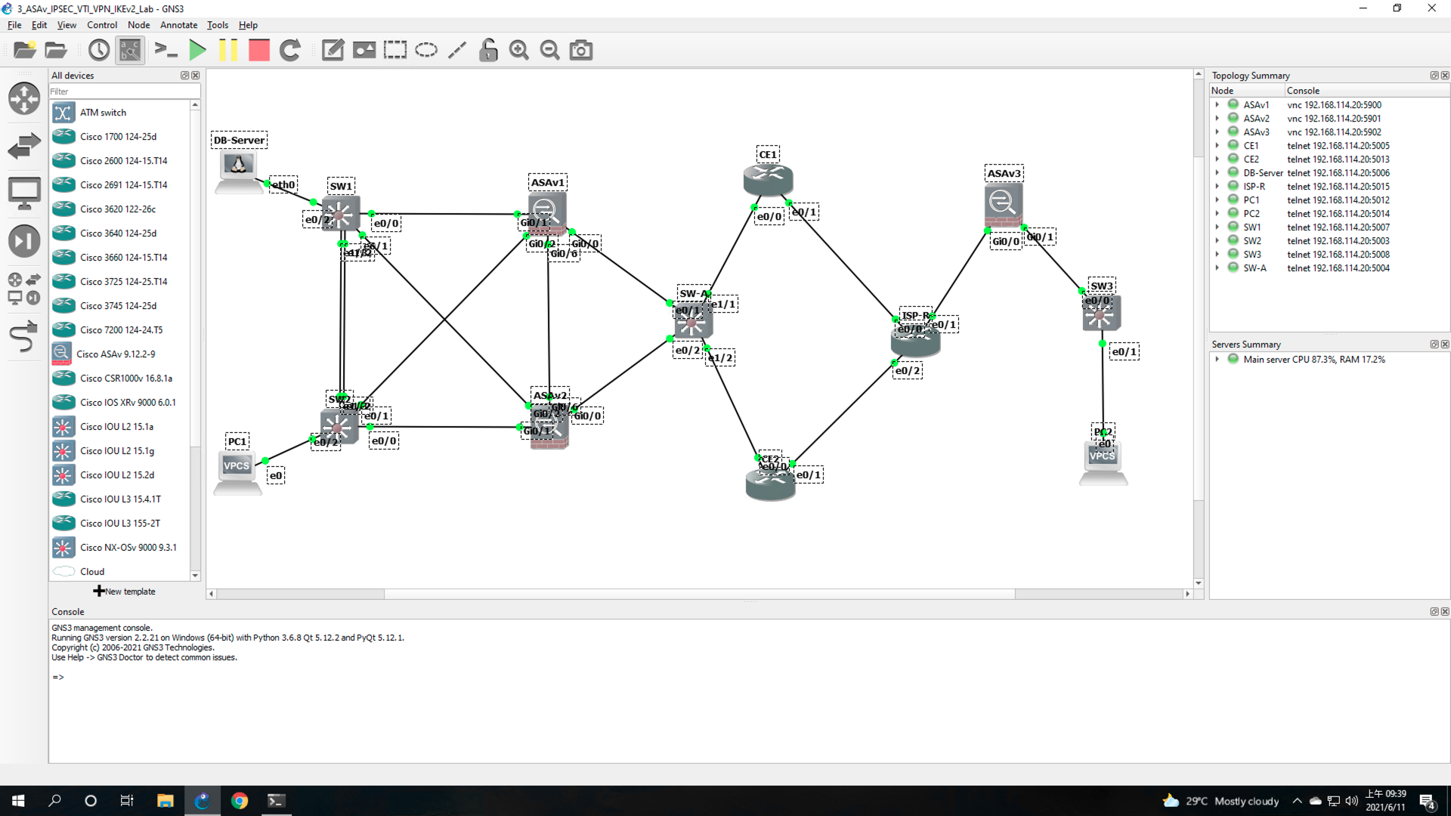Select the Draw a rectangle tool
The image size is (1451, 816).
[x=394, y=50]
